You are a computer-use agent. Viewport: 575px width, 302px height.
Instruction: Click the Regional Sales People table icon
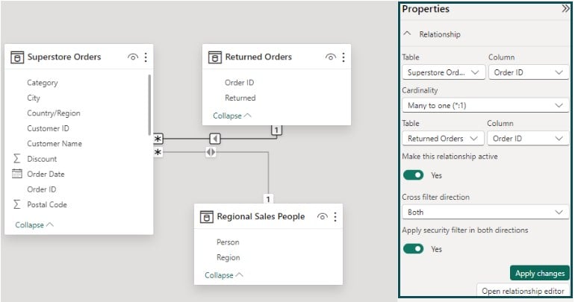[206, 217]
